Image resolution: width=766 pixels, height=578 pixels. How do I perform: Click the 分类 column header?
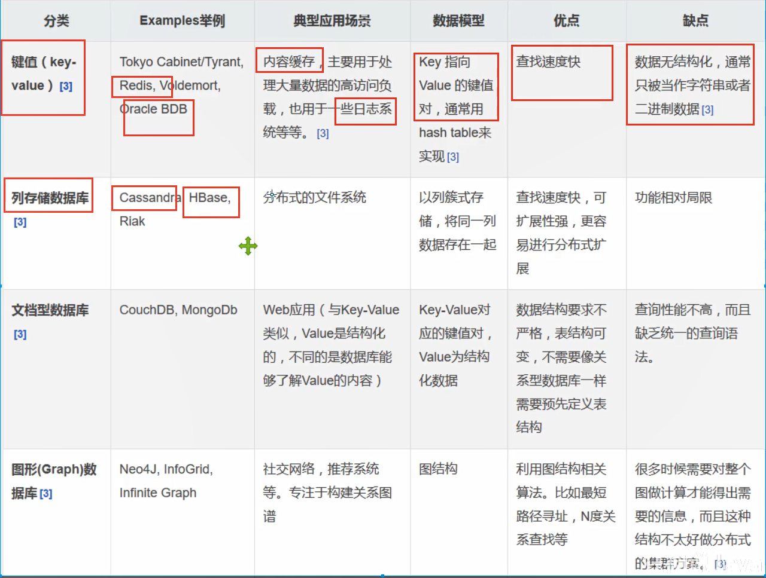coord(56,21)
